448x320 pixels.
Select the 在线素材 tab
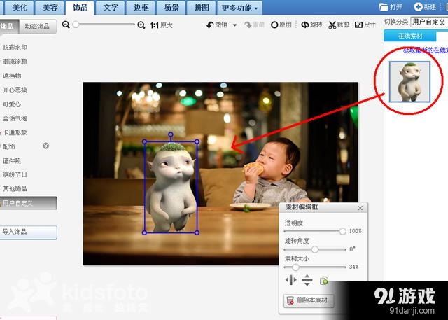tap(410, 36)
